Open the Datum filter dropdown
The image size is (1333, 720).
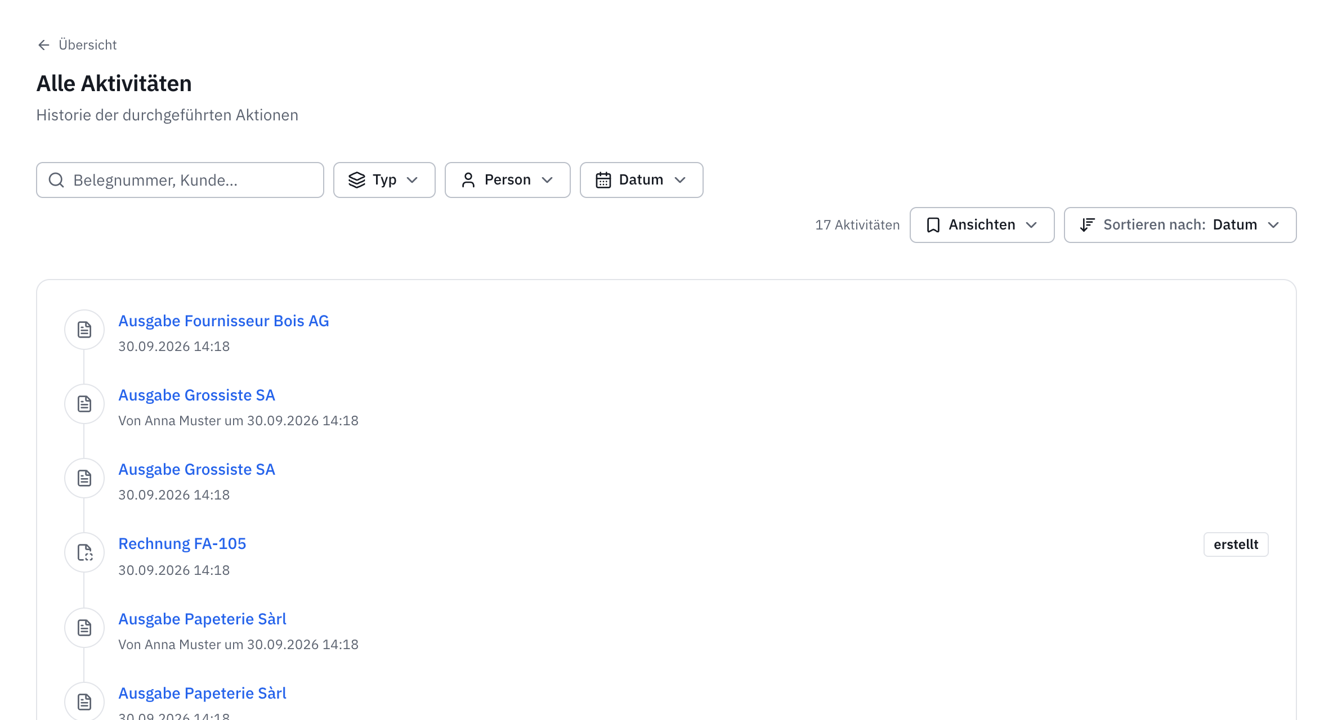pyautogui.click(x=642, y=180)
